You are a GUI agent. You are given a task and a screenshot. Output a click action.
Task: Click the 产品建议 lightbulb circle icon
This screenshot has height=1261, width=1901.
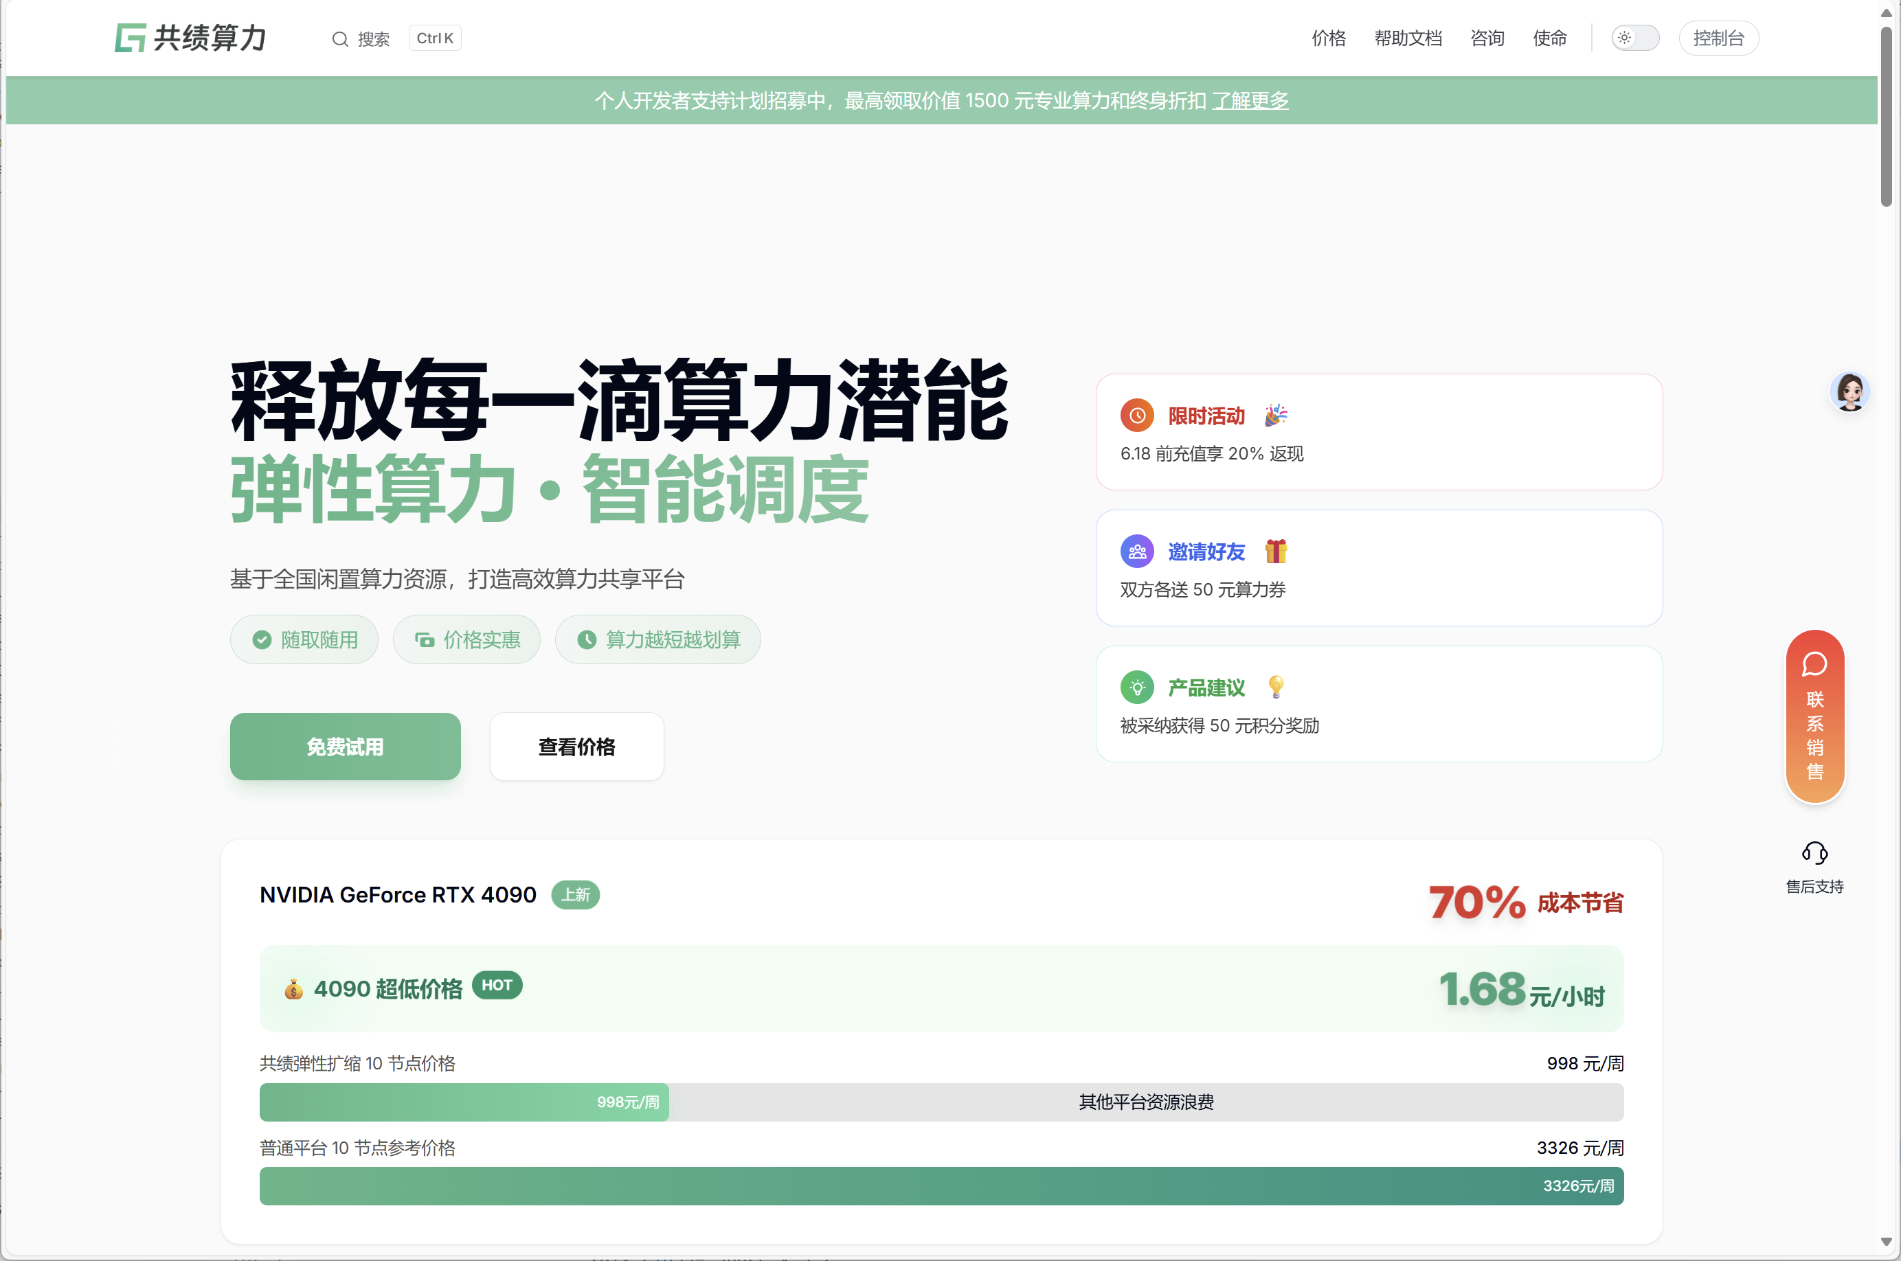(1137, 688)
